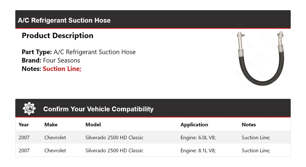Click the Part Type description line
The height and width of the screenshot is (167, 306).
pos(79,52)
